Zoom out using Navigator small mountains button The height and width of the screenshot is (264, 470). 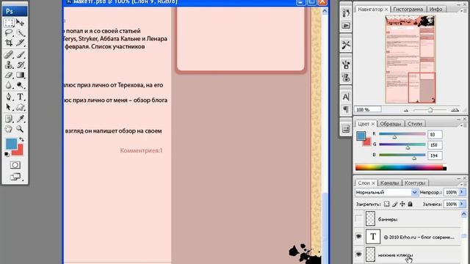pos(406,110)
